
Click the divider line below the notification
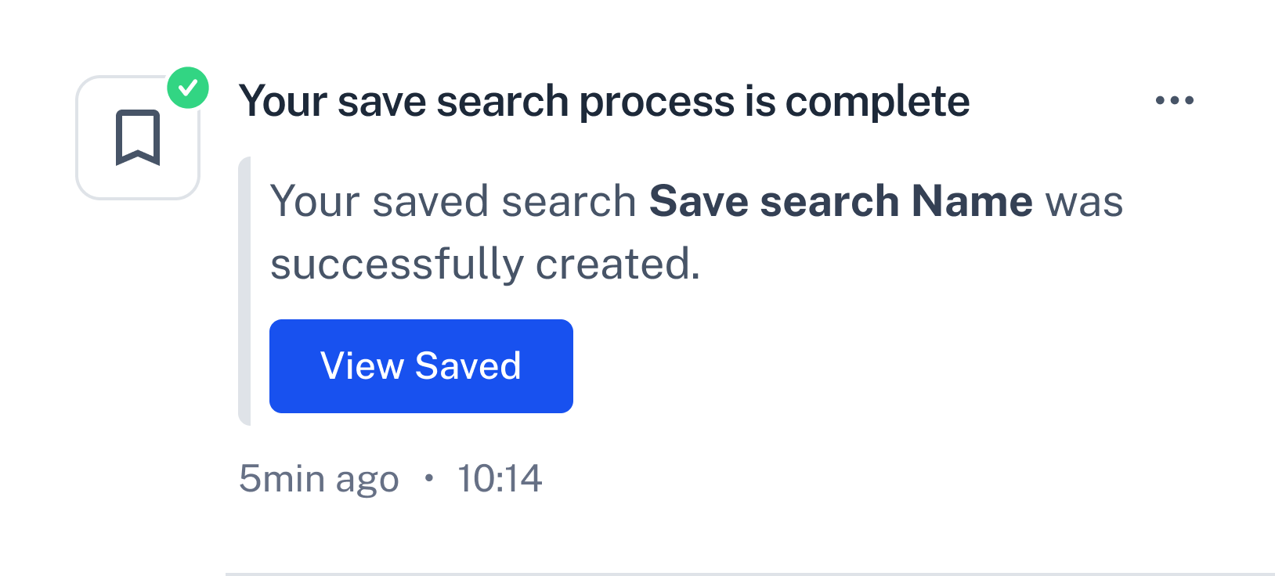750,574
